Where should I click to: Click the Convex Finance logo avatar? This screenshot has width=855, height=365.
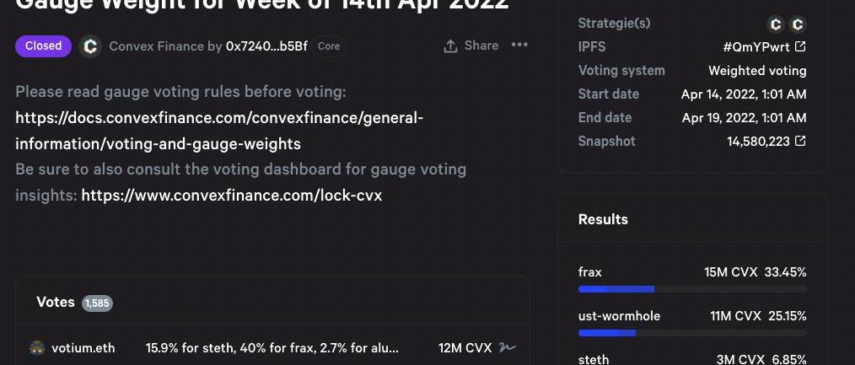90,46
